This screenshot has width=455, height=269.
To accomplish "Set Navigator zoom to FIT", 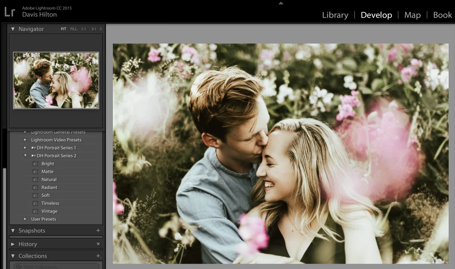I will 64,29.
